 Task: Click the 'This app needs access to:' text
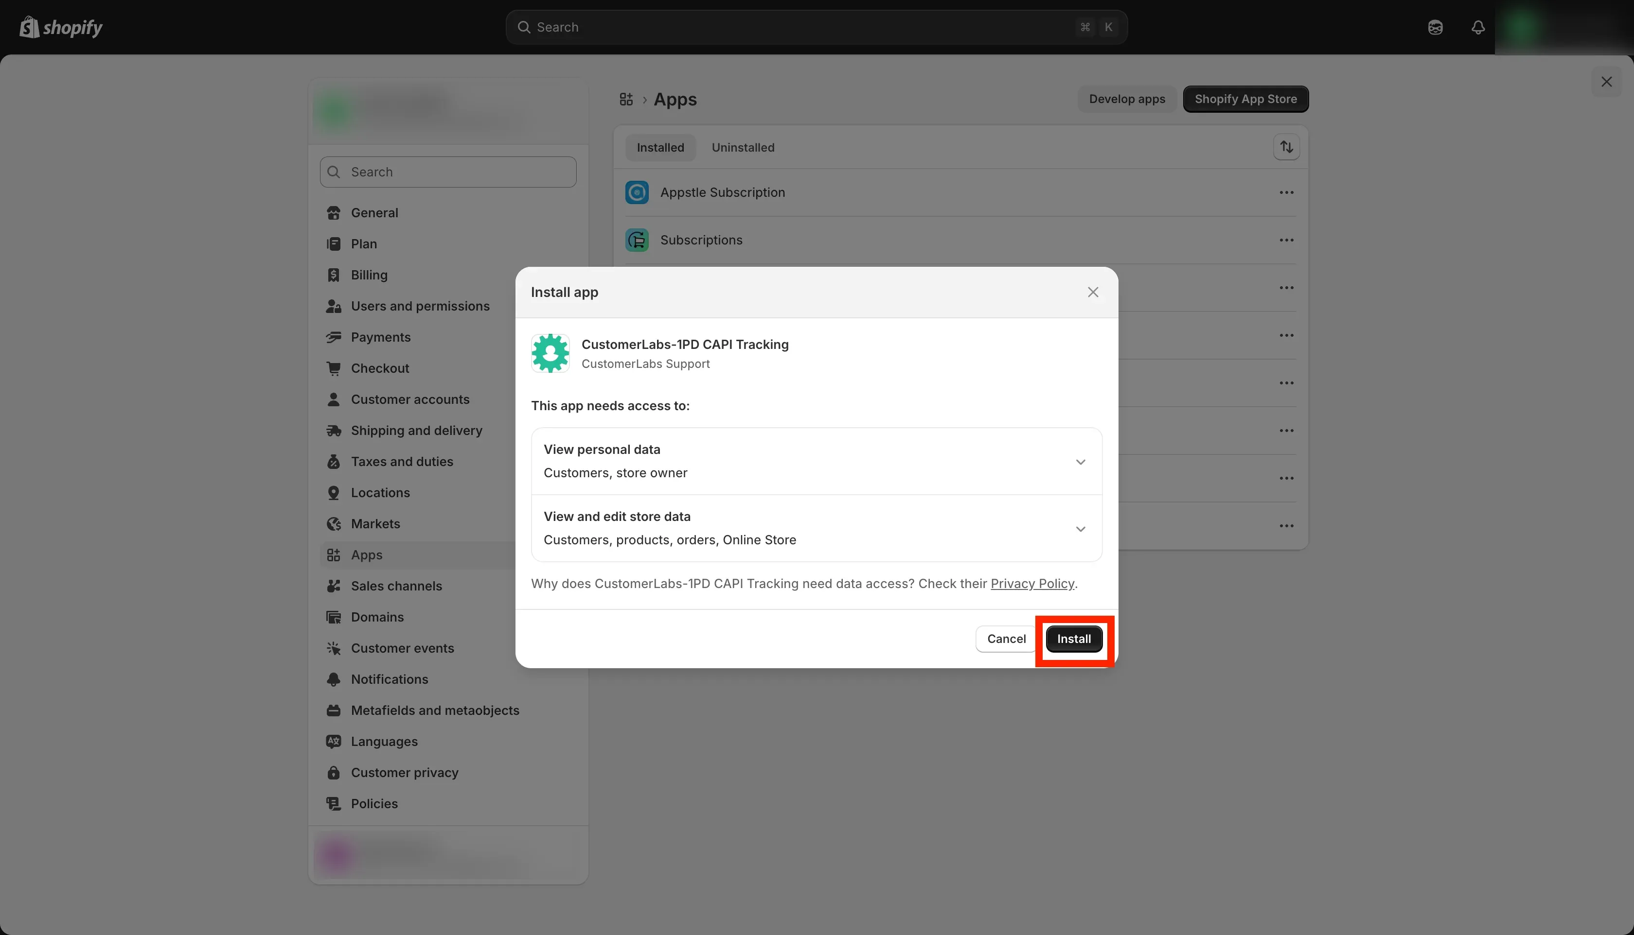coord(610,406)
